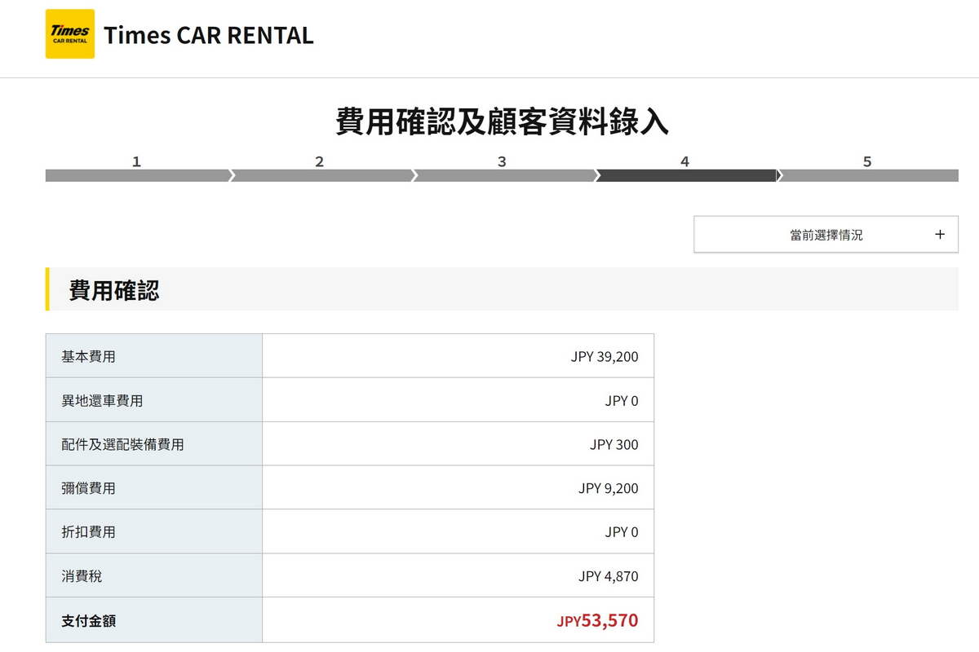Select the active step 4 segment
Image resolution: width=979 pixels, height=652 pixels.
coord(685,175)
